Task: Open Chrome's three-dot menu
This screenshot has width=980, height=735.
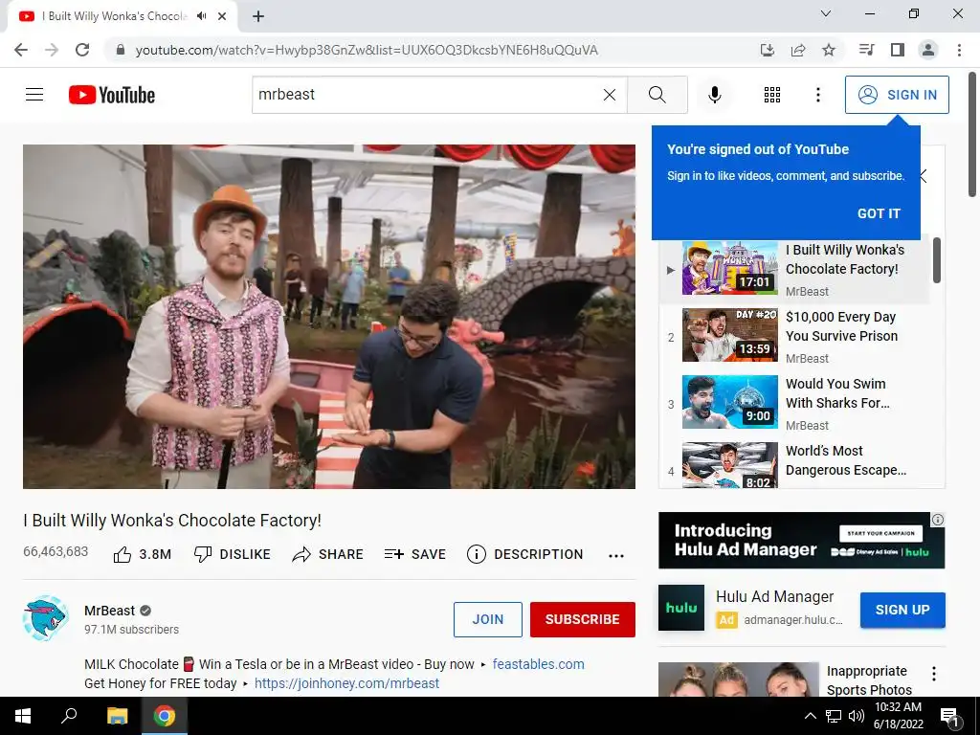Action: pyautogui.click(x=959, y=50)
